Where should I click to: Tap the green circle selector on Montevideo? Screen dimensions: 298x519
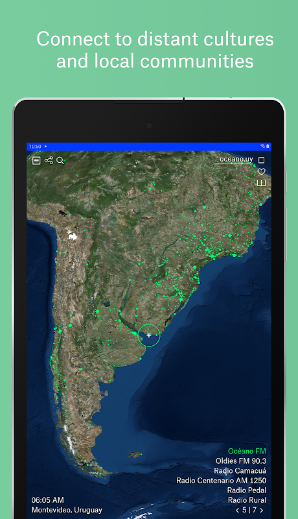(148, 335)
